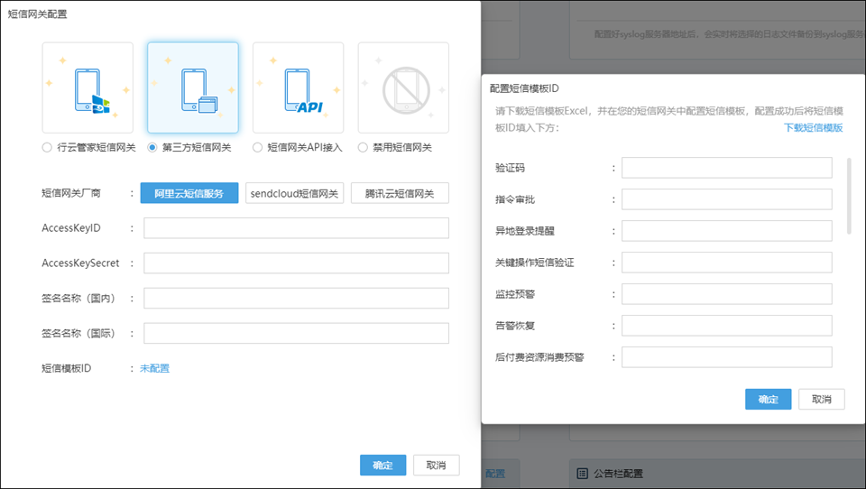The height and width of the screenshot is (489, 866).
Task: Click 确定 in gateway configuration dialog
Action: click(x=382, y=465)
